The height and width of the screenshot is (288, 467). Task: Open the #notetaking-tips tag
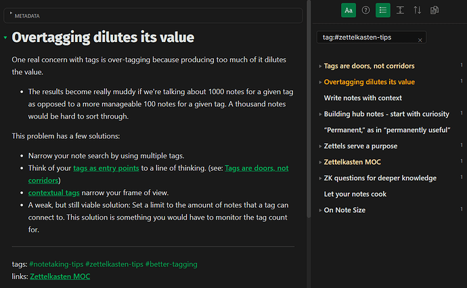coord(56,264)
